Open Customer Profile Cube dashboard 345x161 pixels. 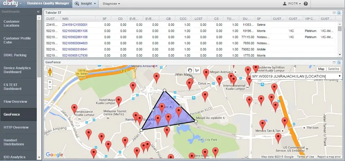19,40
